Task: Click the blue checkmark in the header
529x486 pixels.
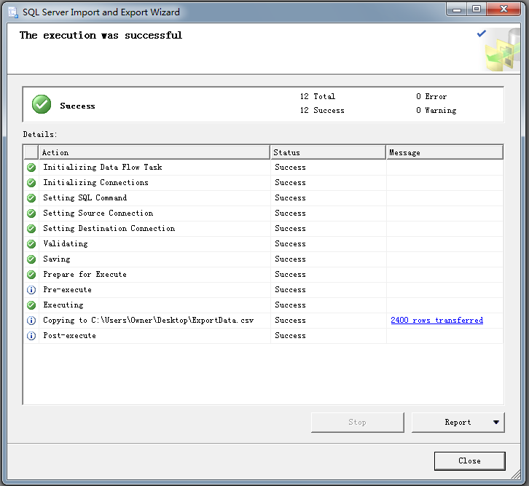Action: pos(482,34)
